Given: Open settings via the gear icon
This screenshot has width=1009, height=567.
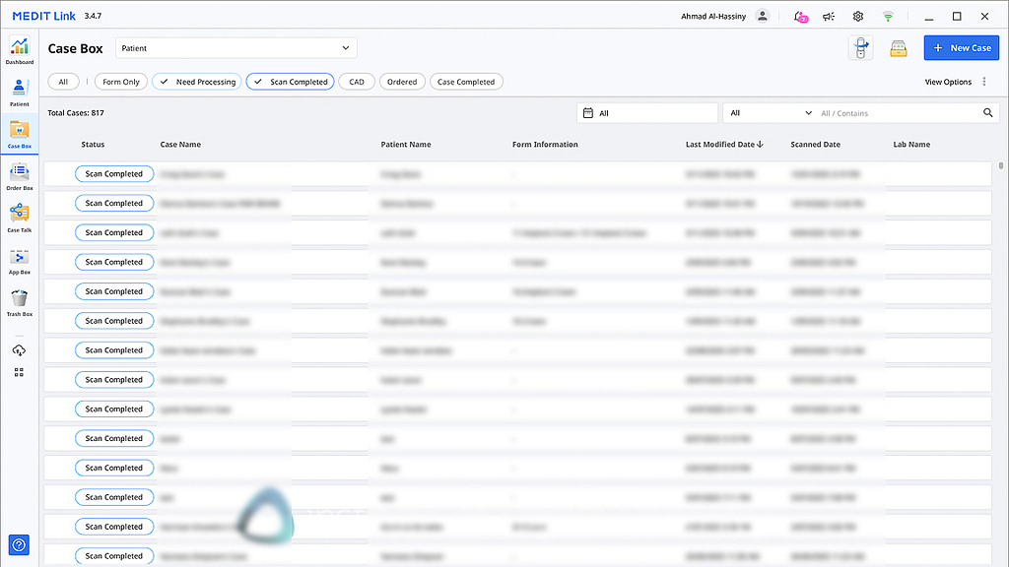Looking at the screenshot, I should tap(858, 17).
